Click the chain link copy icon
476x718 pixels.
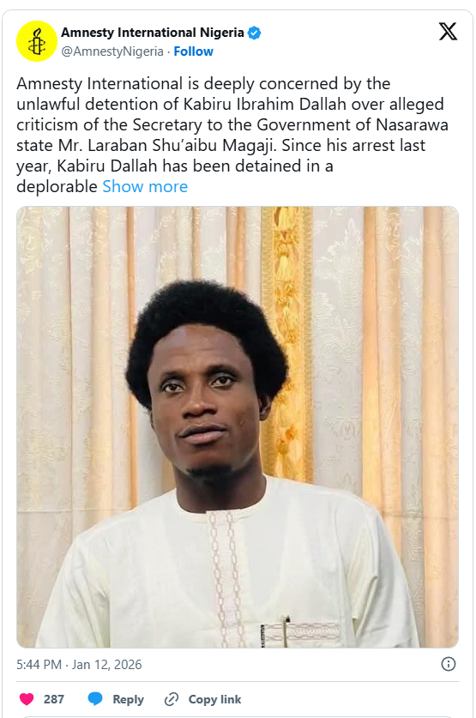pos(172,699)
